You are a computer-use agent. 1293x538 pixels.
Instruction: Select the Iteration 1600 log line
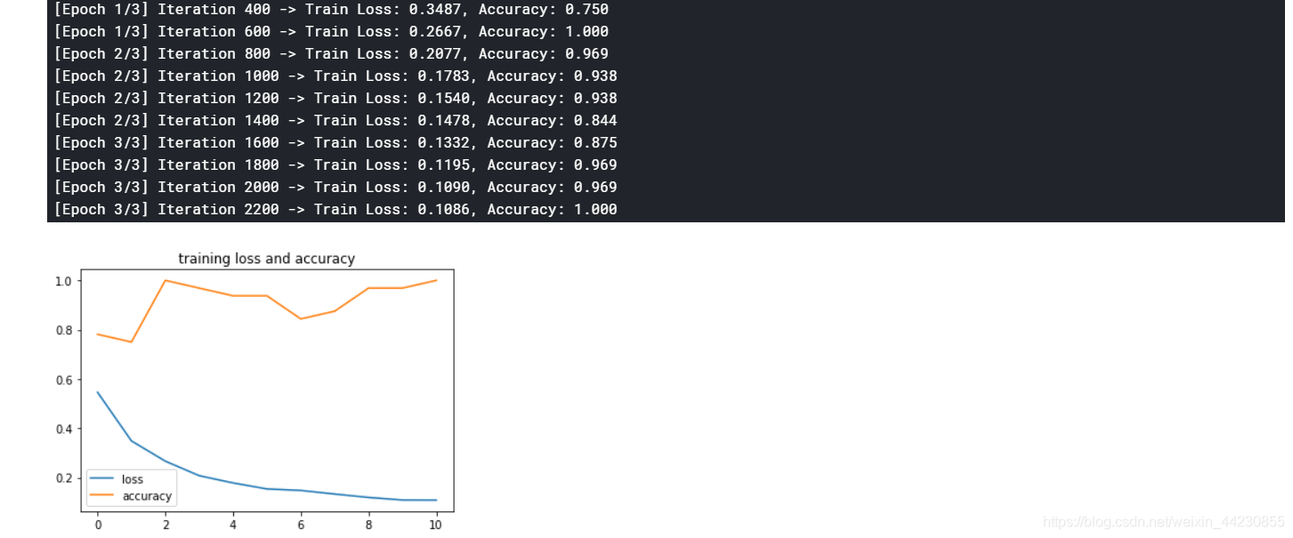point(335,142)
